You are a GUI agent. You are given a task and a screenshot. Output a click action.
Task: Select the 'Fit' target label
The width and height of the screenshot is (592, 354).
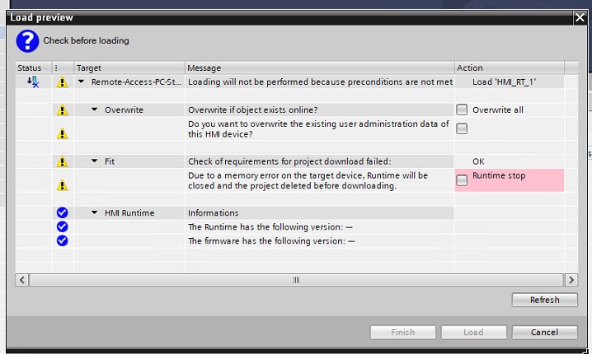pos(110,161)
